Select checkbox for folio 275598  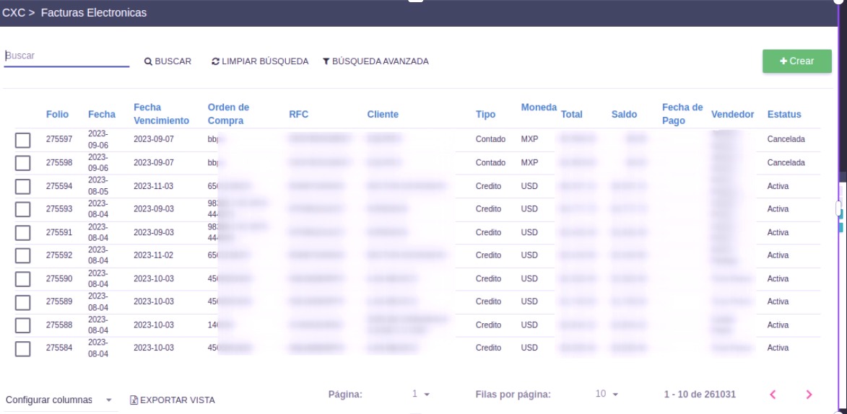tap(22, 163)
